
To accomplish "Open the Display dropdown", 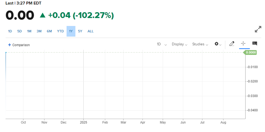I will 179,44.
